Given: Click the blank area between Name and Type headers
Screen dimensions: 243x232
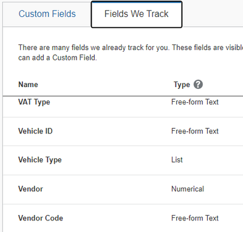Looking at the screenshot, I should click(x=105, y=85).
